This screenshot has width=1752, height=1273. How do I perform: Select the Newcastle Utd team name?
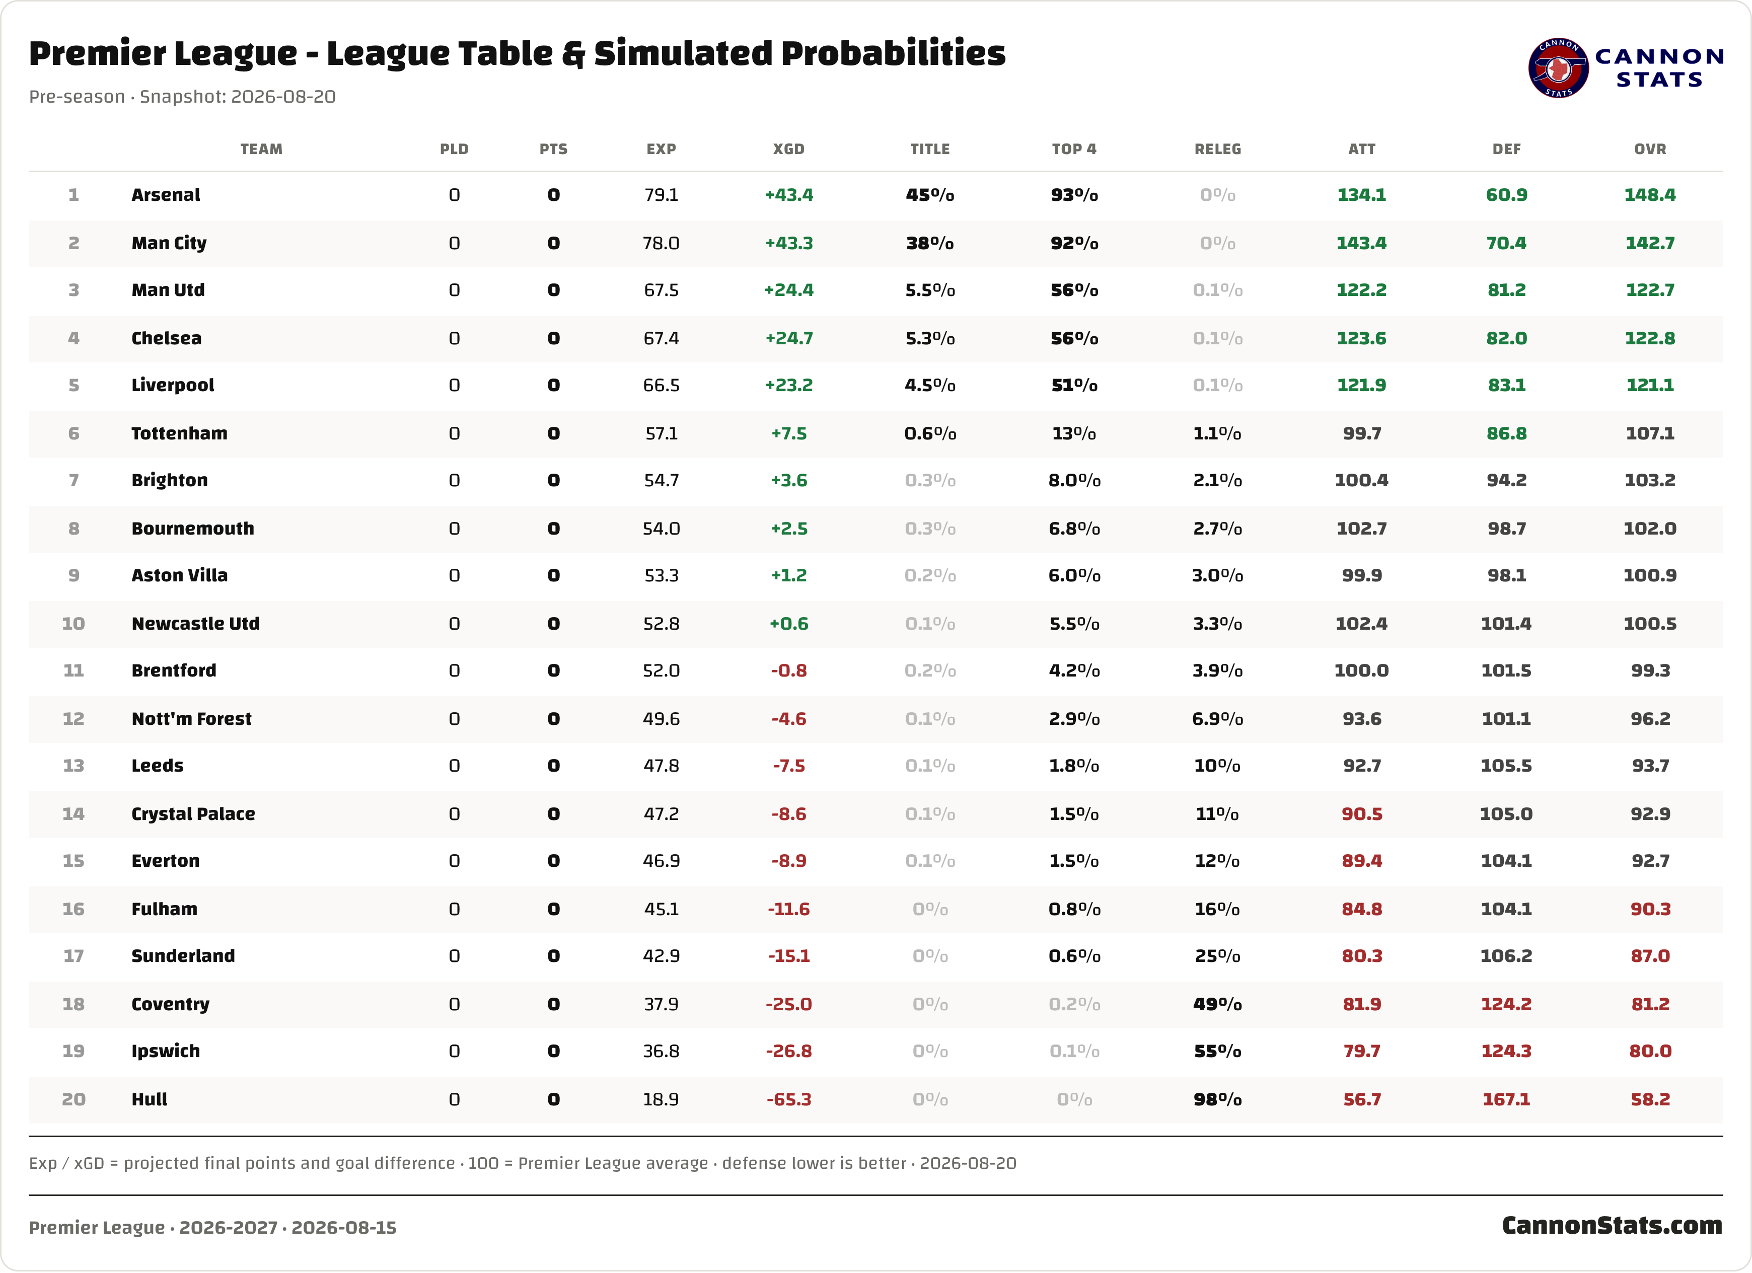195,623
